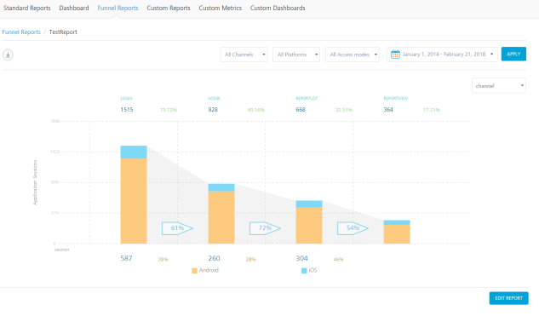Follow the Funnel Reports breadcrumb link
539x316 pixels.
click(x=21, y=32)
